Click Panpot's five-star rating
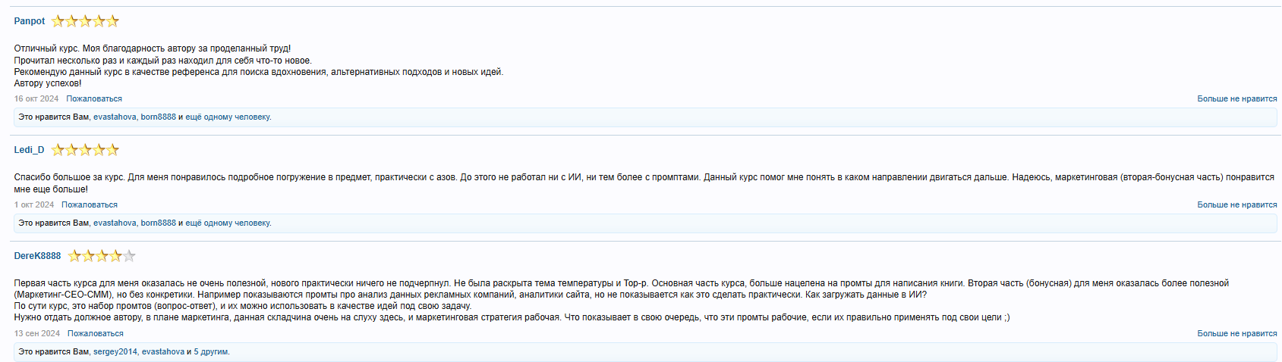Screen dimensions: 1282x362 point(85,21)
